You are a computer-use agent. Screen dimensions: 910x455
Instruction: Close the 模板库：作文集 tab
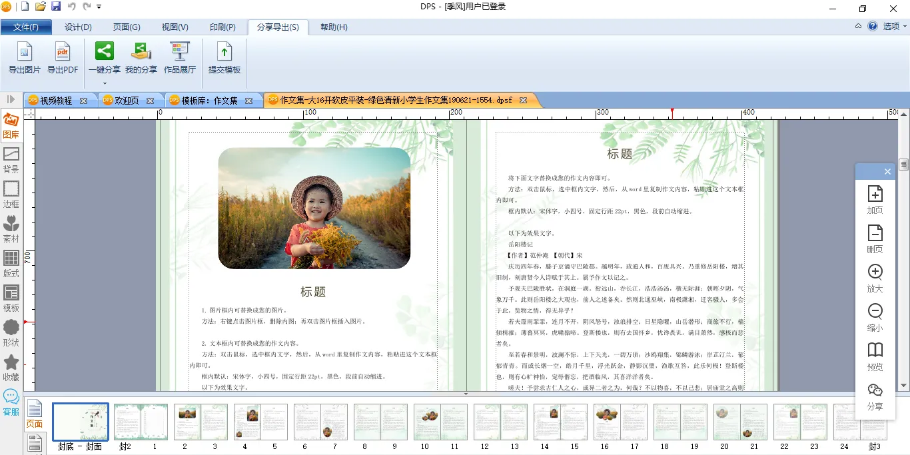click(x=248, y=101)
